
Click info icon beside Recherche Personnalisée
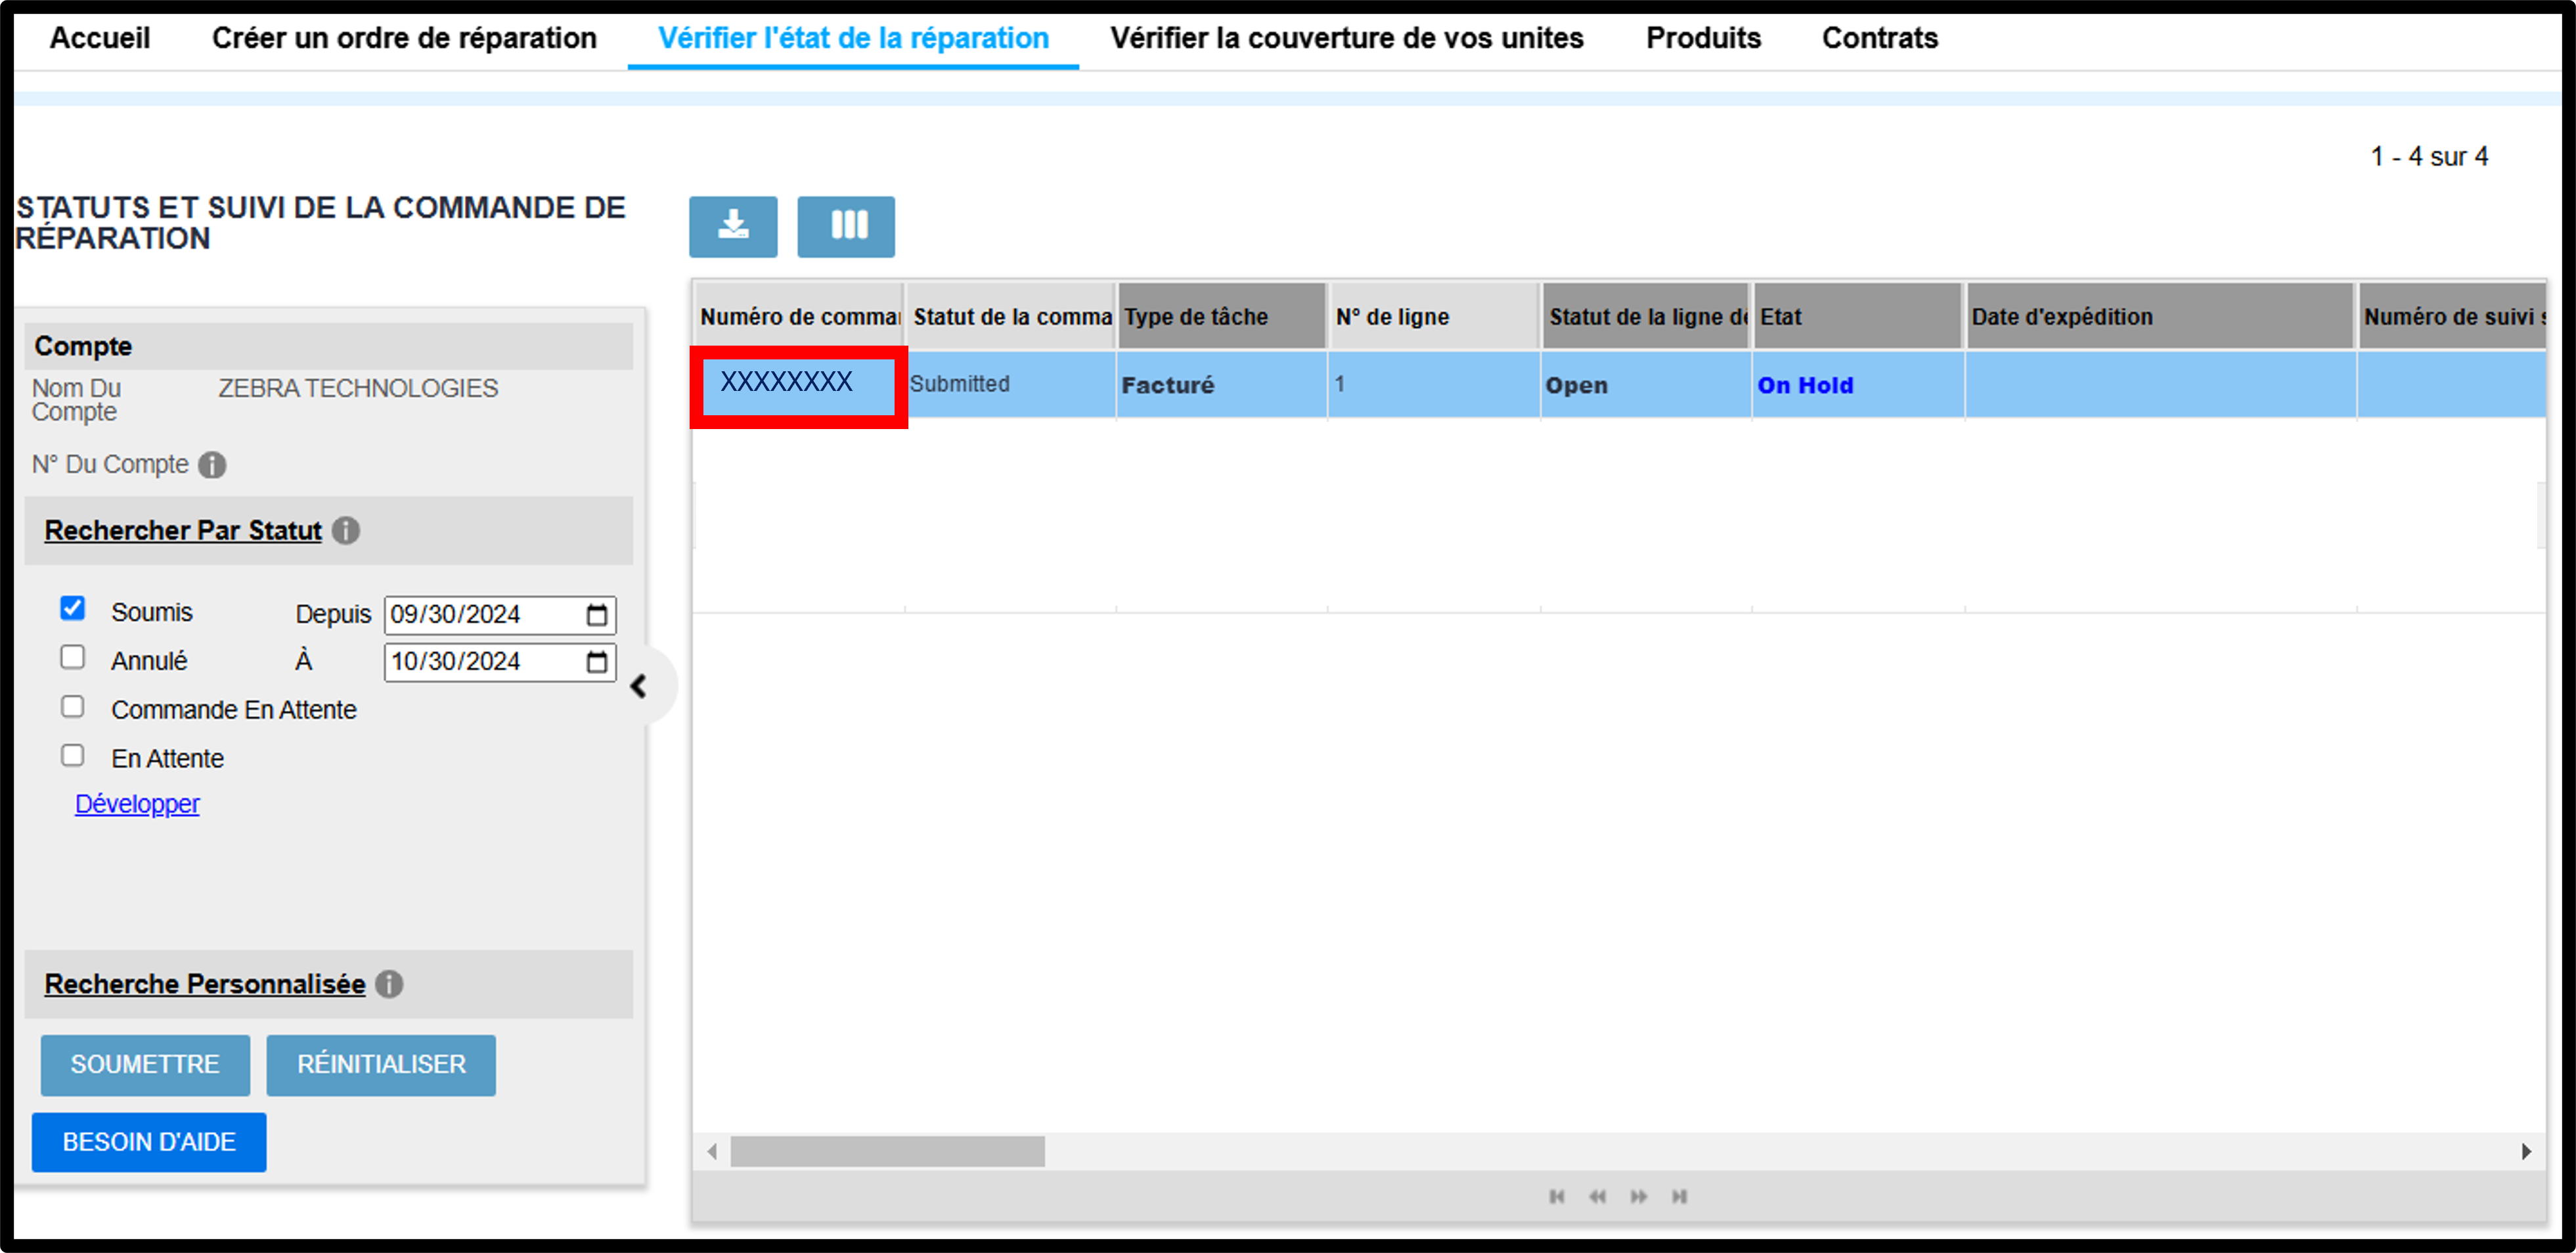pos(389,984)
